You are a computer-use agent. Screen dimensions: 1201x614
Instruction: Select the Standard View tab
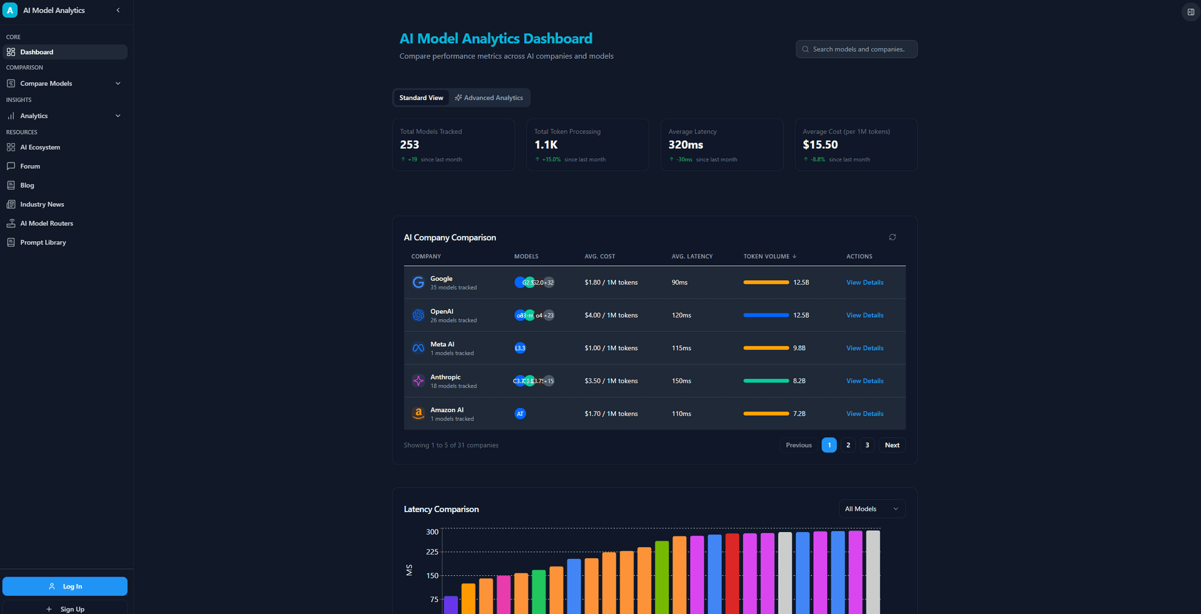click(421, 98)
